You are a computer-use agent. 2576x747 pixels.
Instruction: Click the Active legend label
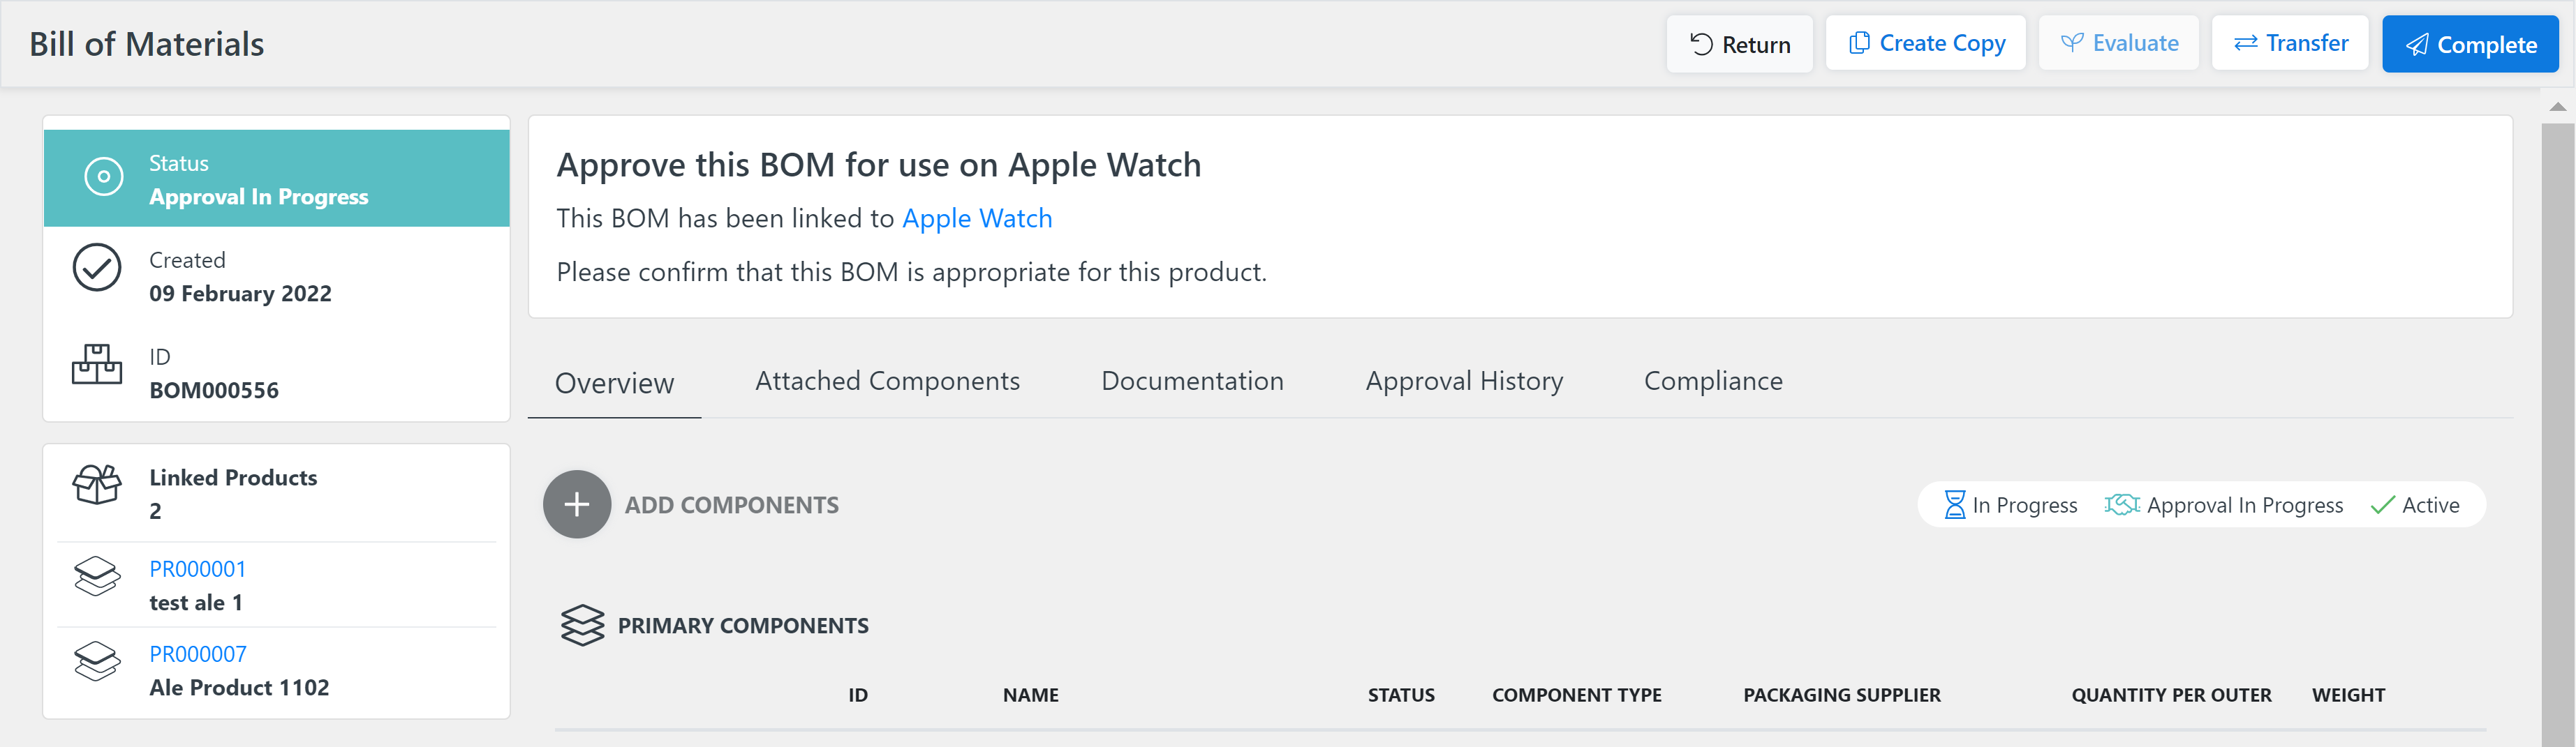(x=2430, y=505)
